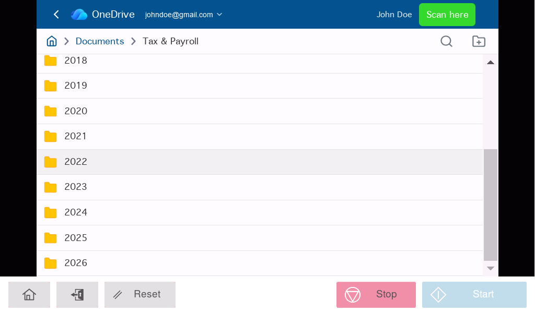Click the folder icon beside 2024
The width and height of the screenshot is (535, 313).
click(x=51, y=212)
